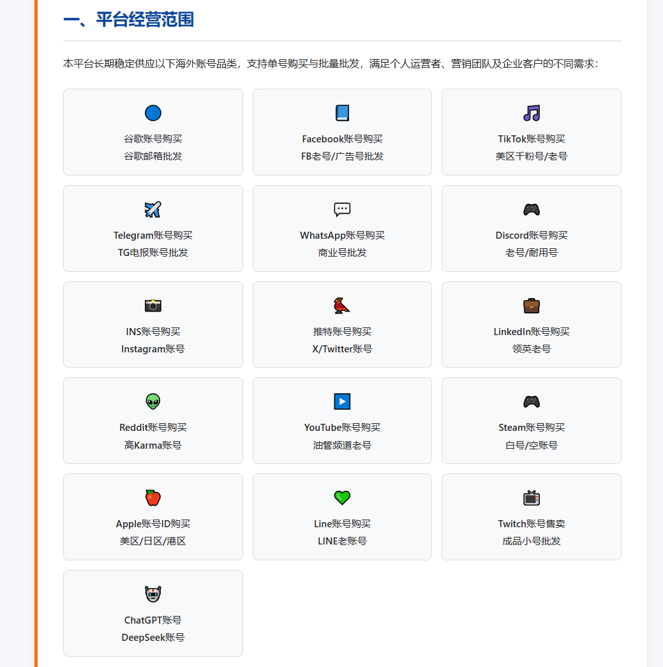Click the play button icon for YouTube
The width and height of the screenshot is (663, 667).
(342, 401)
